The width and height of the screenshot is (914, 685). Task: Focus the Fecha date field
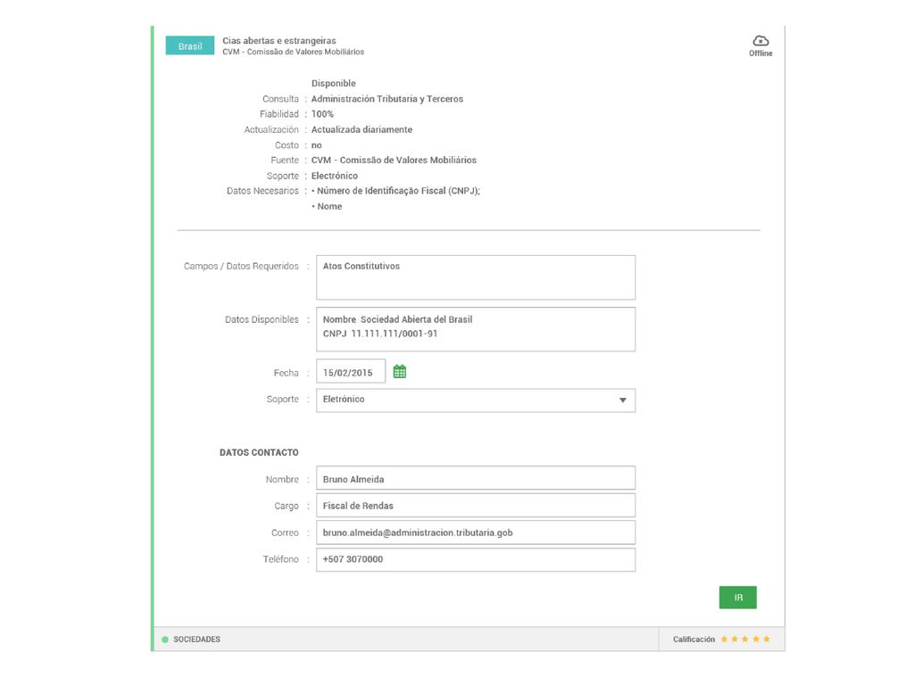350,372
